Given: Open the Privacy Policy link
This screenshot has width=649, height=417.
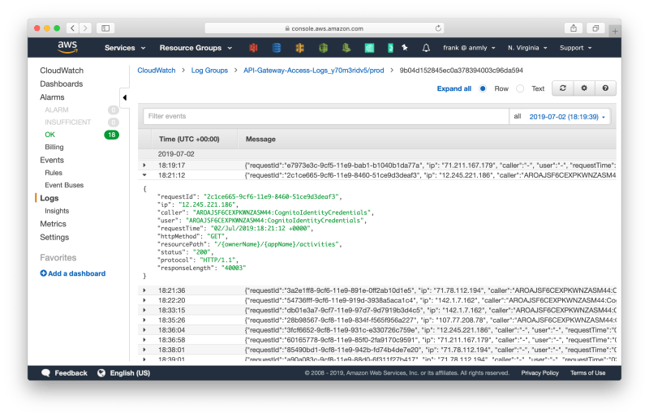Looking at the screenshot, I should pyautogui.click(x=539, y=372).
